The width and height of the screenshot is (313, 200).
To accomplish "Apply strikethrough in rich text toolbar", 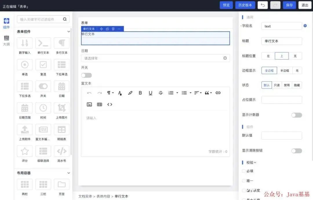I will 161,93.
